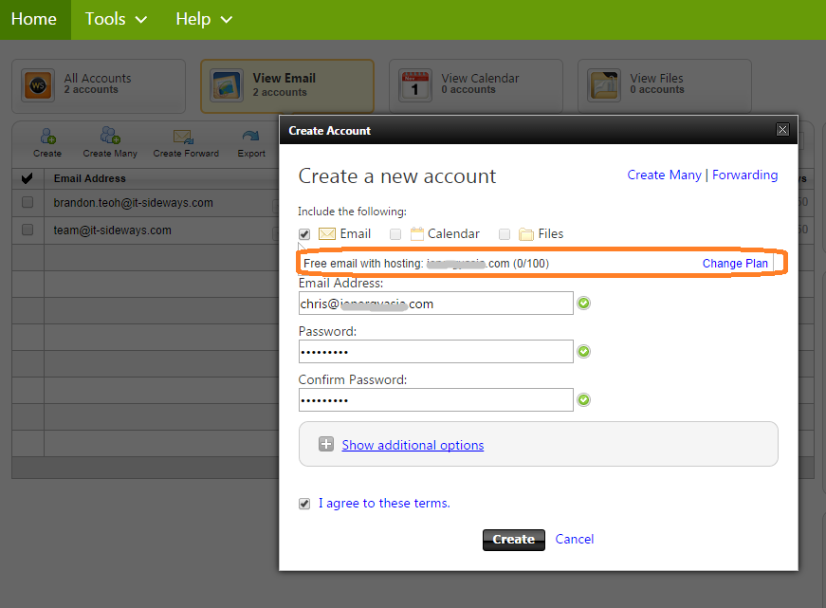826x608 pixels.
Task: Uncheck the Email include option
Action: 304,233
